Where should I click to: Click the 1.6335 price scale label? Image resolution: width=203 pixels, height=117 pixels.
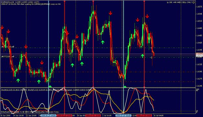(199, 64)
